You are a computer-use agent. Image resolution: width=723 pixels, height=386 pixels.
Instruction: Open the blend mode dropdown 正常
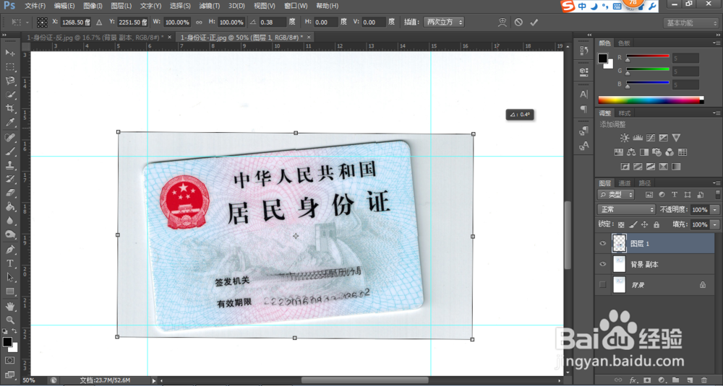(x=626, y=209)
